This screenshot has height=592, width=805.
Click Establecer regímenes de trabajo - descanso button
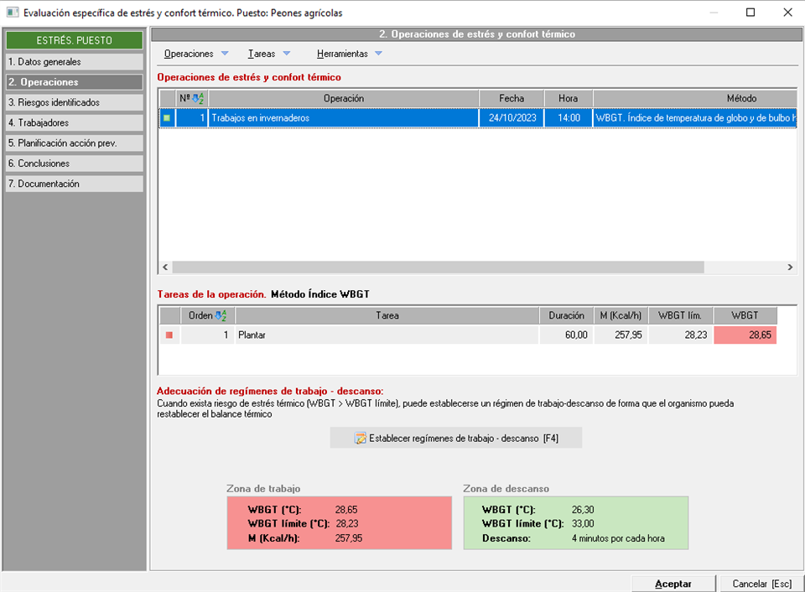455,438
